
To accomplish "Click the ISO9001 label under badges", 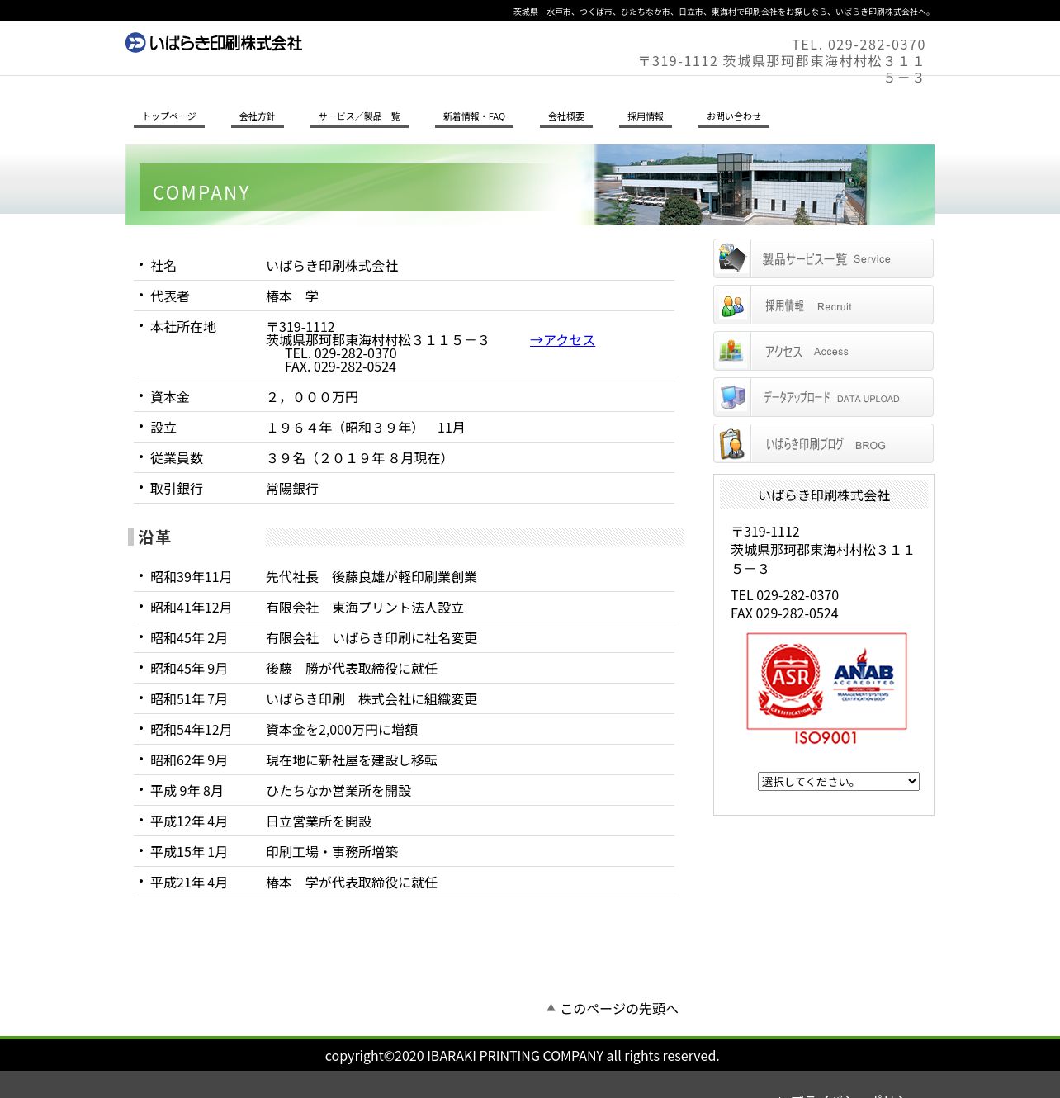I will (x=826, y=738).
